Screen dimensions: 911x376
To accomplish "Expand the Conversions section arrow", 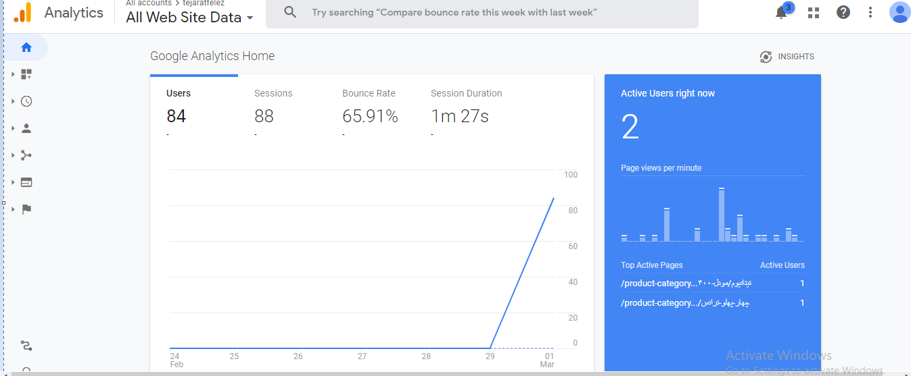I will (x=13, y=209).
